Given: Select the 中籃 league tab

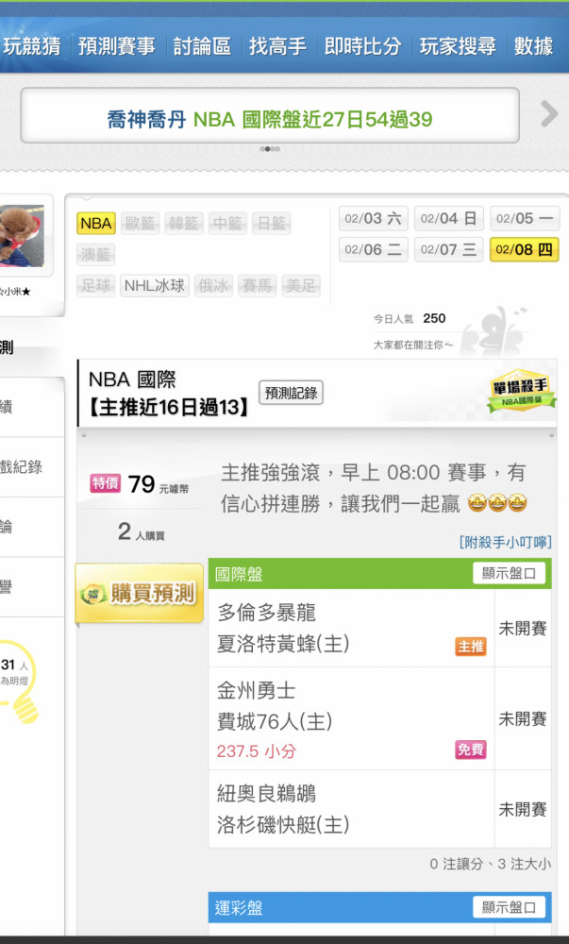Looking at the screenshot, I should coord(227,224).
